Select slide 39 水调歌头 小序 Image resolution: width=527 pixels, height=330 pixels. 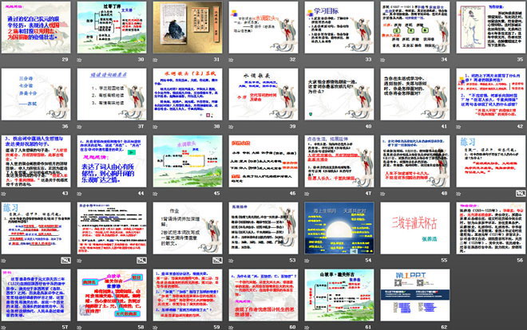(263, 94)
